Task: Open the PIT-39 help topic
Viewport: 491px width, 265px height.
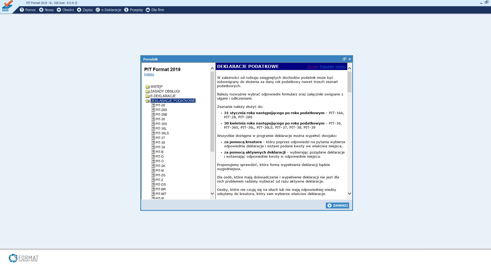Action: pos(160,147)
